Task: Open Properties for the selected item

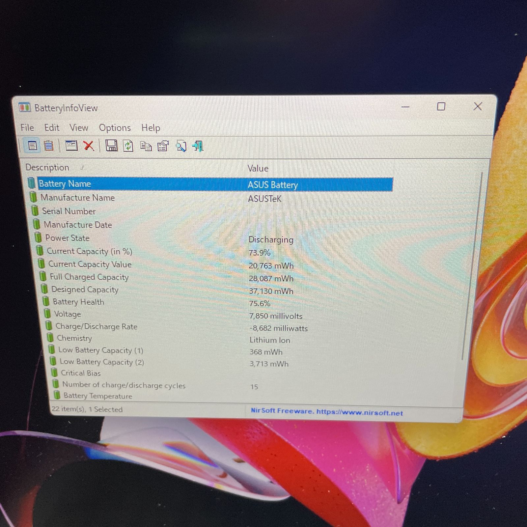Action: point(163,146)
